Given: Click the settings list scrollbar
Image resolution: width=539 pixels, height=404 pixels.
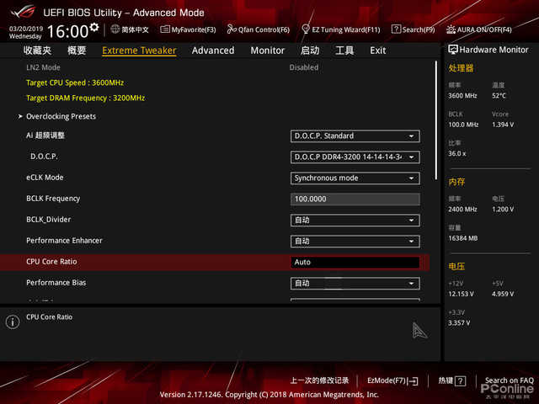Looking at the screenshot, I should pyautogui.click(x=436, y=120).
